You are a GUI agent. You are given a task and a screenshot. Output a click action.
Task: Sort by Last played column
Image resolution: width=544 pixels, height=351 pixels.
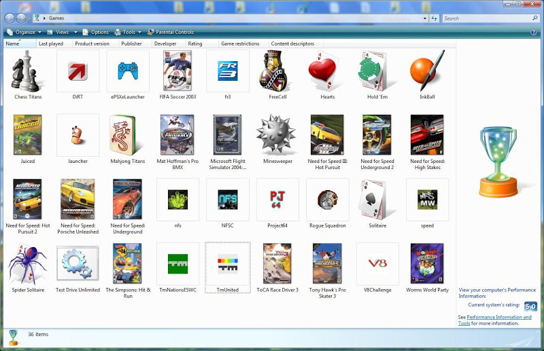54,43
